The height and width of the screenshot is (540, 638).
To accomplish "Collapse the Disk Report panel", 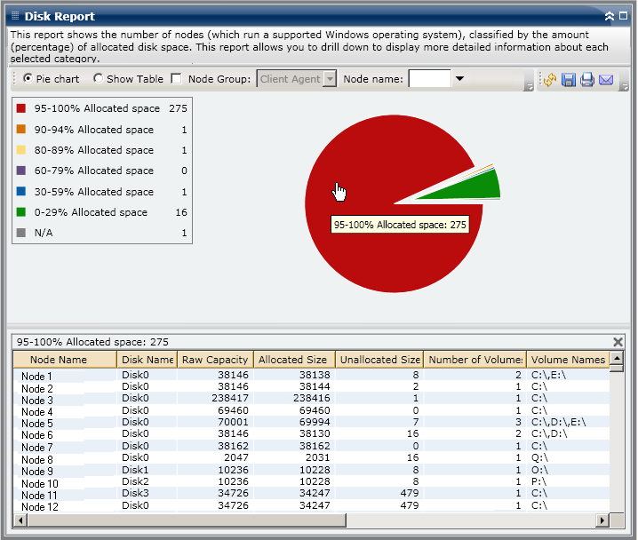I will 609,16.
